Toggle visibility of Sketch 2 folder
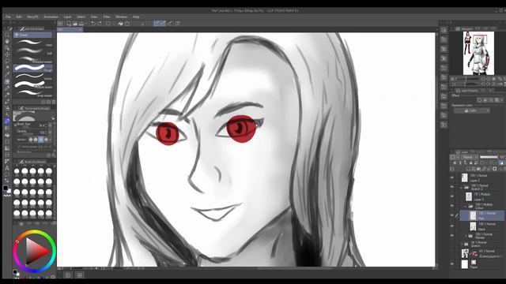The width and height of the screenshot is (506, 284). pyautogui.click(x=452, y=187)
